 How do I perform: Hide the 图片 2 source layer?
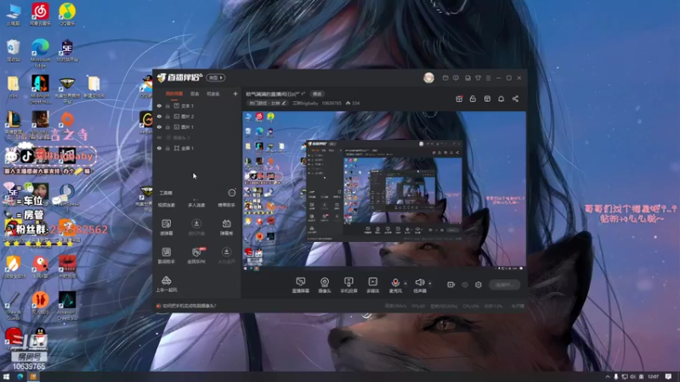[x=159, y=116]
